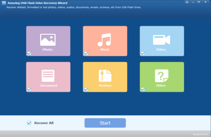Click the Amazing USB Flash Drive Recovery Wizard title
Screen dimensions: 211x137
coord(38,3)
